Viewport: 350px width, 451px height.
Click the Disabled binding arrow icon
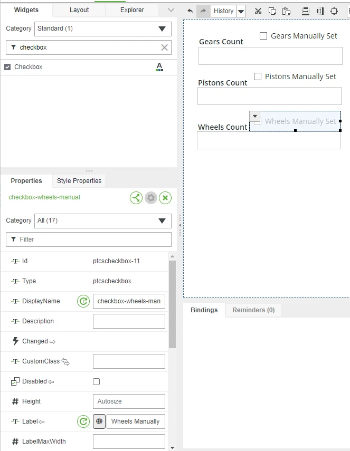[x=51, y=382]
